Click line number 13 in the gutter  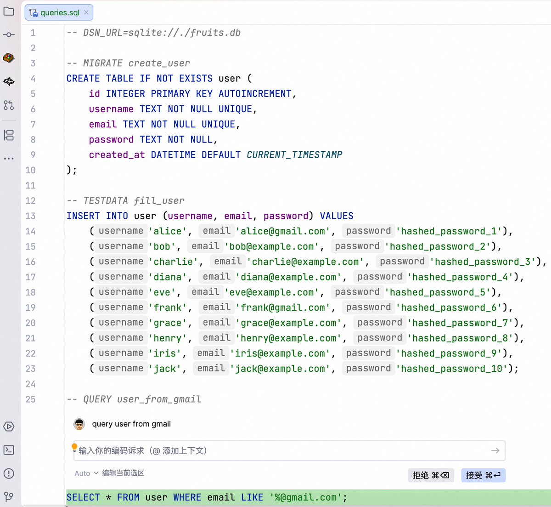click(30, 216)
